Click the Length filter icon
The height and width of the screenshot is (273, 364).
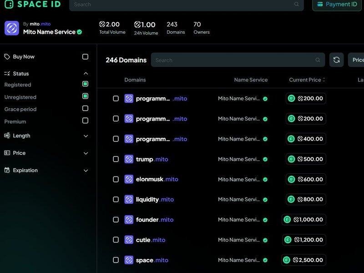tap(7, 136)
